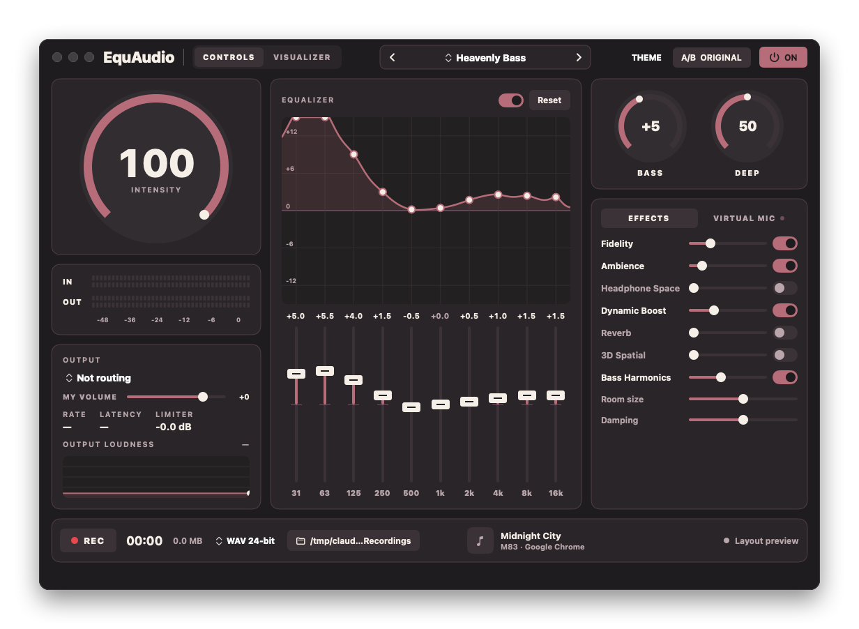Click the 125 Hz node on the EQ curve
Image resolution: width=859 pixels, height=629 pixels.
354,154
